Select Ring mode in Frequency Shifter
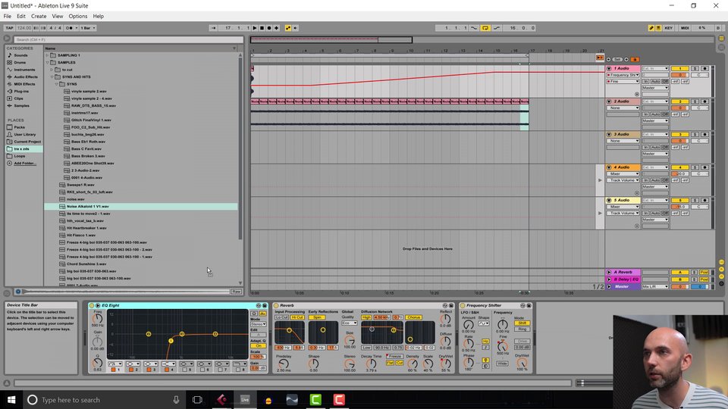Screen dimensions: 728x409 click(522, 329)
